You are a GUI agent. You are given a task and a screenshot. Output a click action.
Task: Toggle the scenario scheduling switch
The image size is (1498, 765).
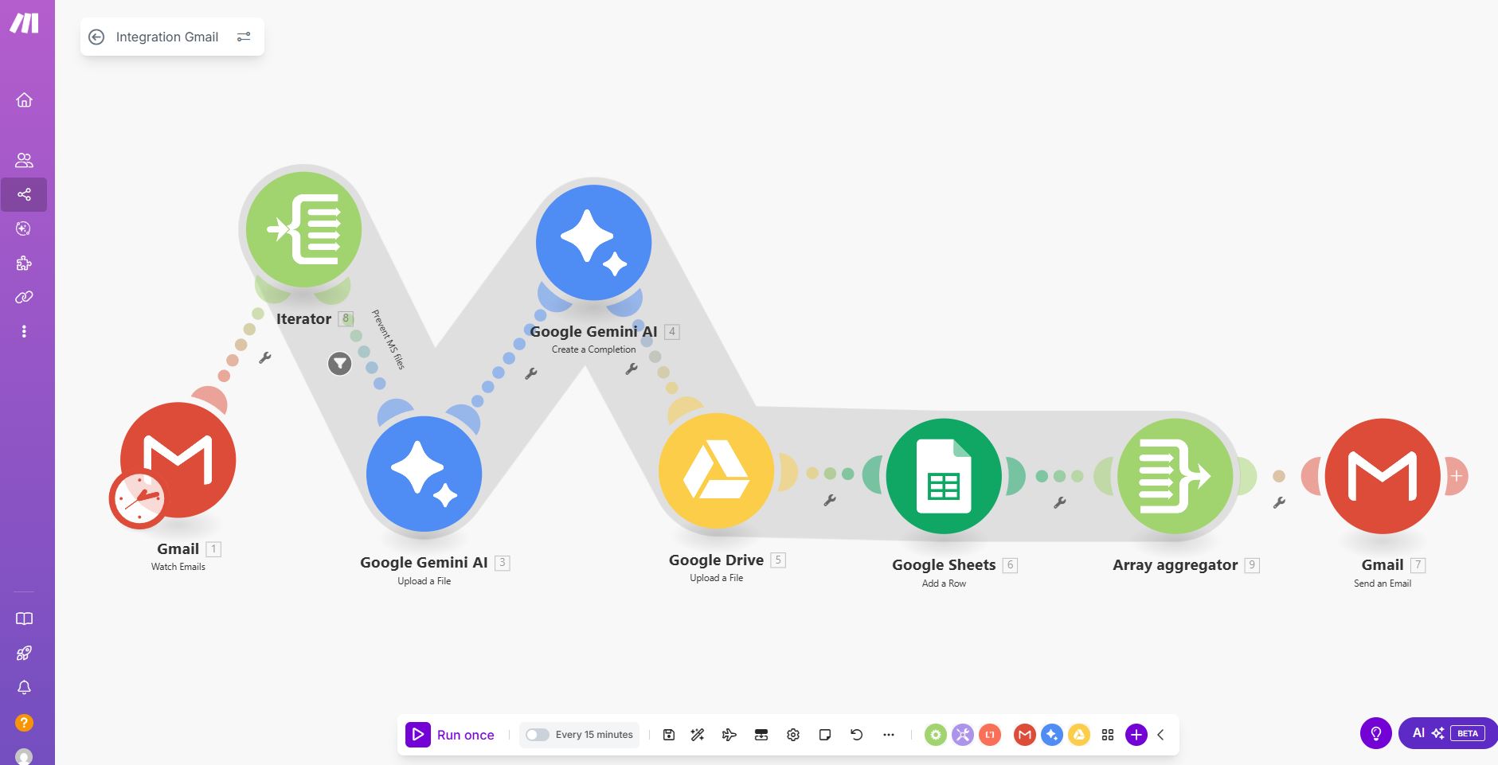click(538, 735)
